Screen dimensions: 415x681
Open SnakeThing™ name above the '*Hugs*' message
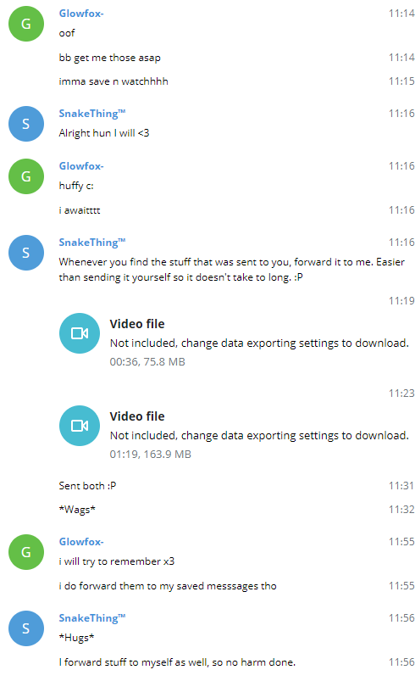[92, 618]
